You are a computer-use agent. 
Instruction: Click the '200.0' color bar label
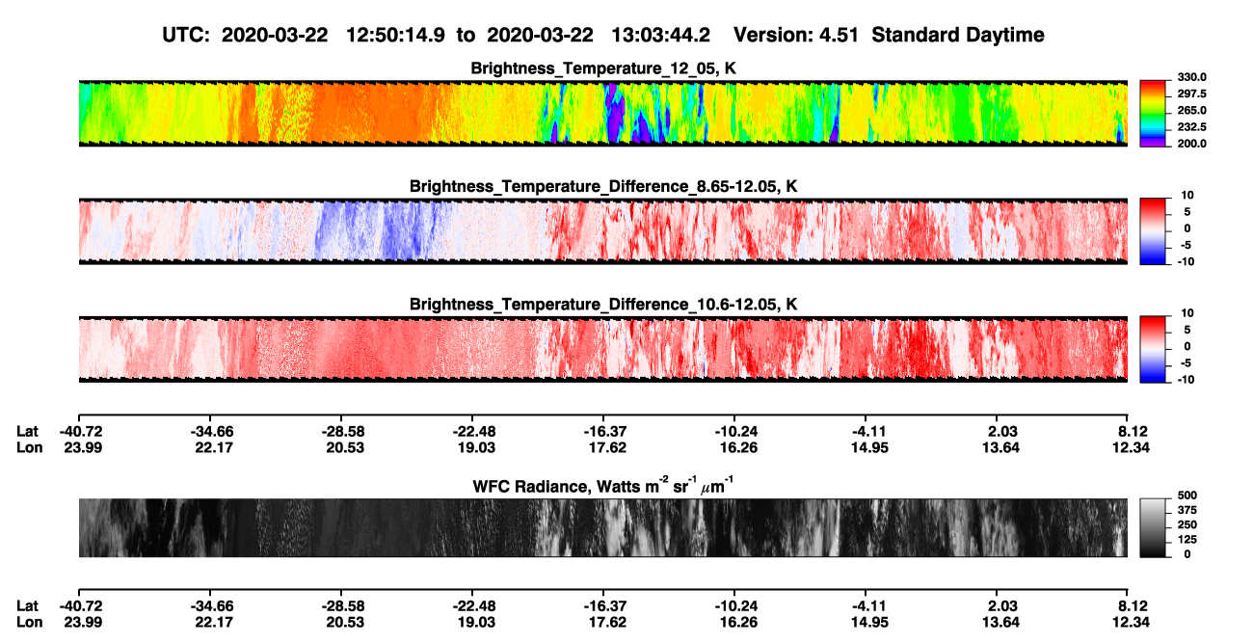coord(1190,143)
